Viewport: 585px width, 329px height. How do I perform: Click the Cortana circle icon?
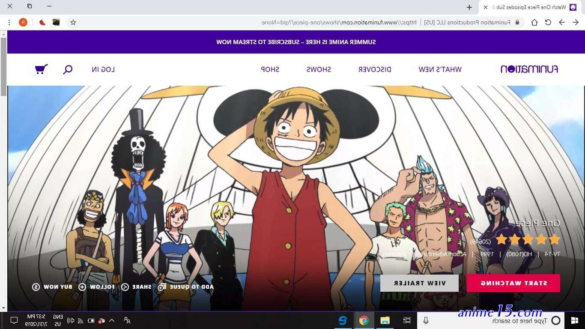pyautogui.click(x=555, y=320)
